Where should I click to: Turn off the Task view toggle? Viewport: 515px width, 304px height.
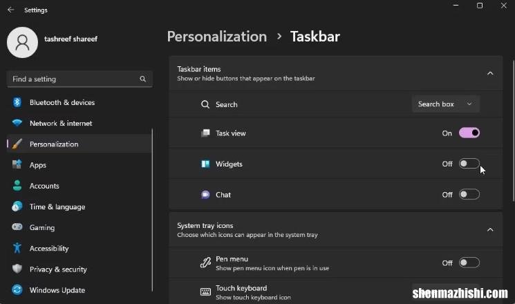point(469,133)
